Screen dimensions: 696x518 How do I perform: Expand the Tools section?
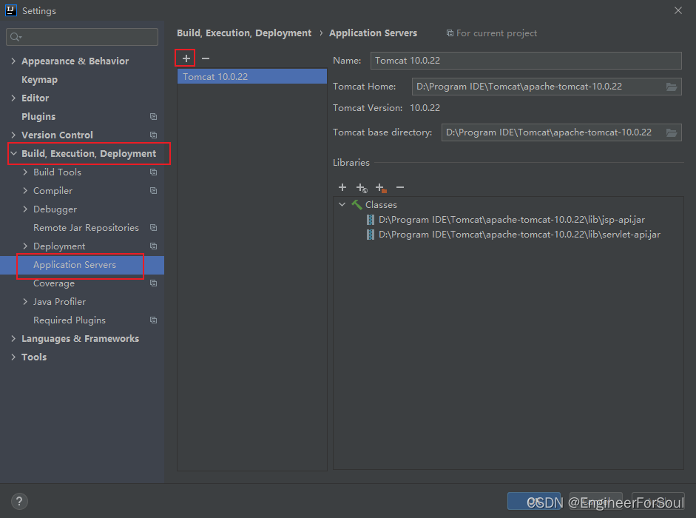pos(13,357)
